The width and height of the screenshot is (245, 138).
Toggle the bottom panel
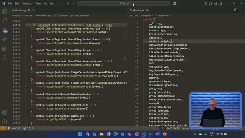click(215, 3)
